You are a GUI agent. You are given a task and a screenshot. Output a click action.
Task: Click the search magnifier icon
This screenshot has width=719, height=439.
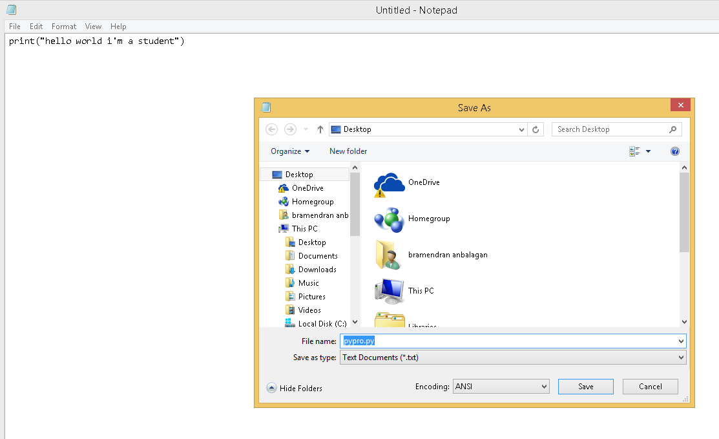pyautogui.click(x=672, y=129)
